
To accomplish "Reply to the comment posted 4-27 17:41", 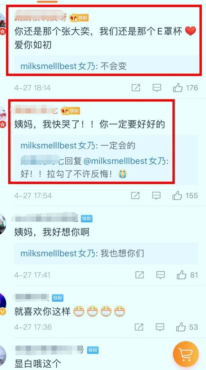I will (x=161, y=275).
